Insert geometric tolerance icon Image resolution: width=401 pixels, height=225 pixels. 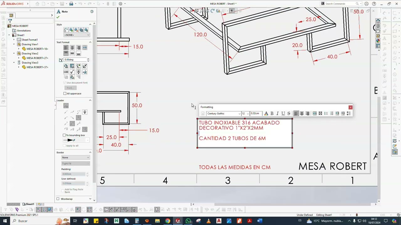(x=66, y=72)
